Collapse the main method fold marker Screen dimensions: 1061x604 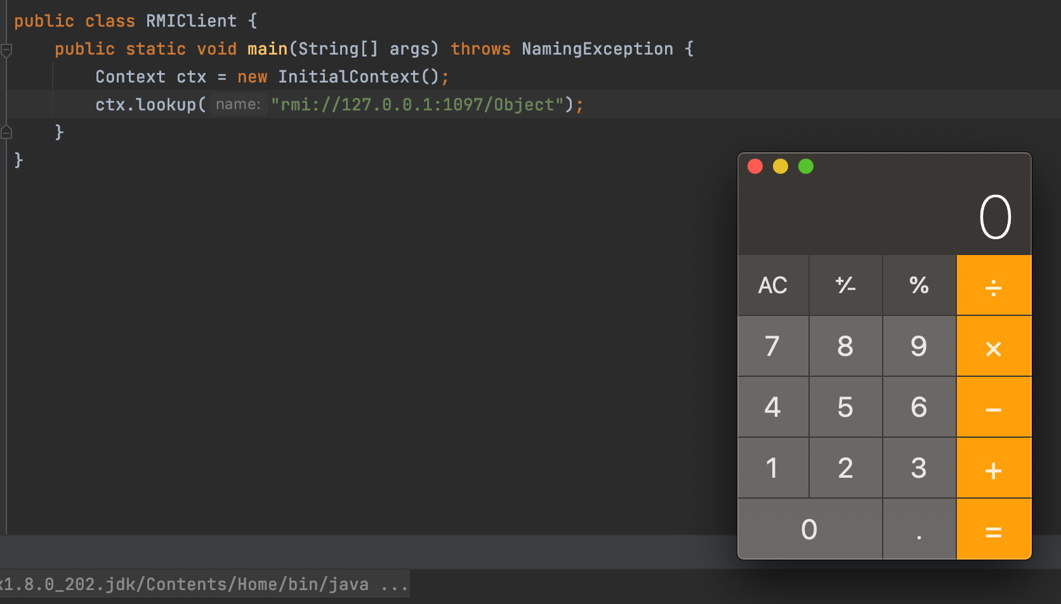tap(6, 49)
